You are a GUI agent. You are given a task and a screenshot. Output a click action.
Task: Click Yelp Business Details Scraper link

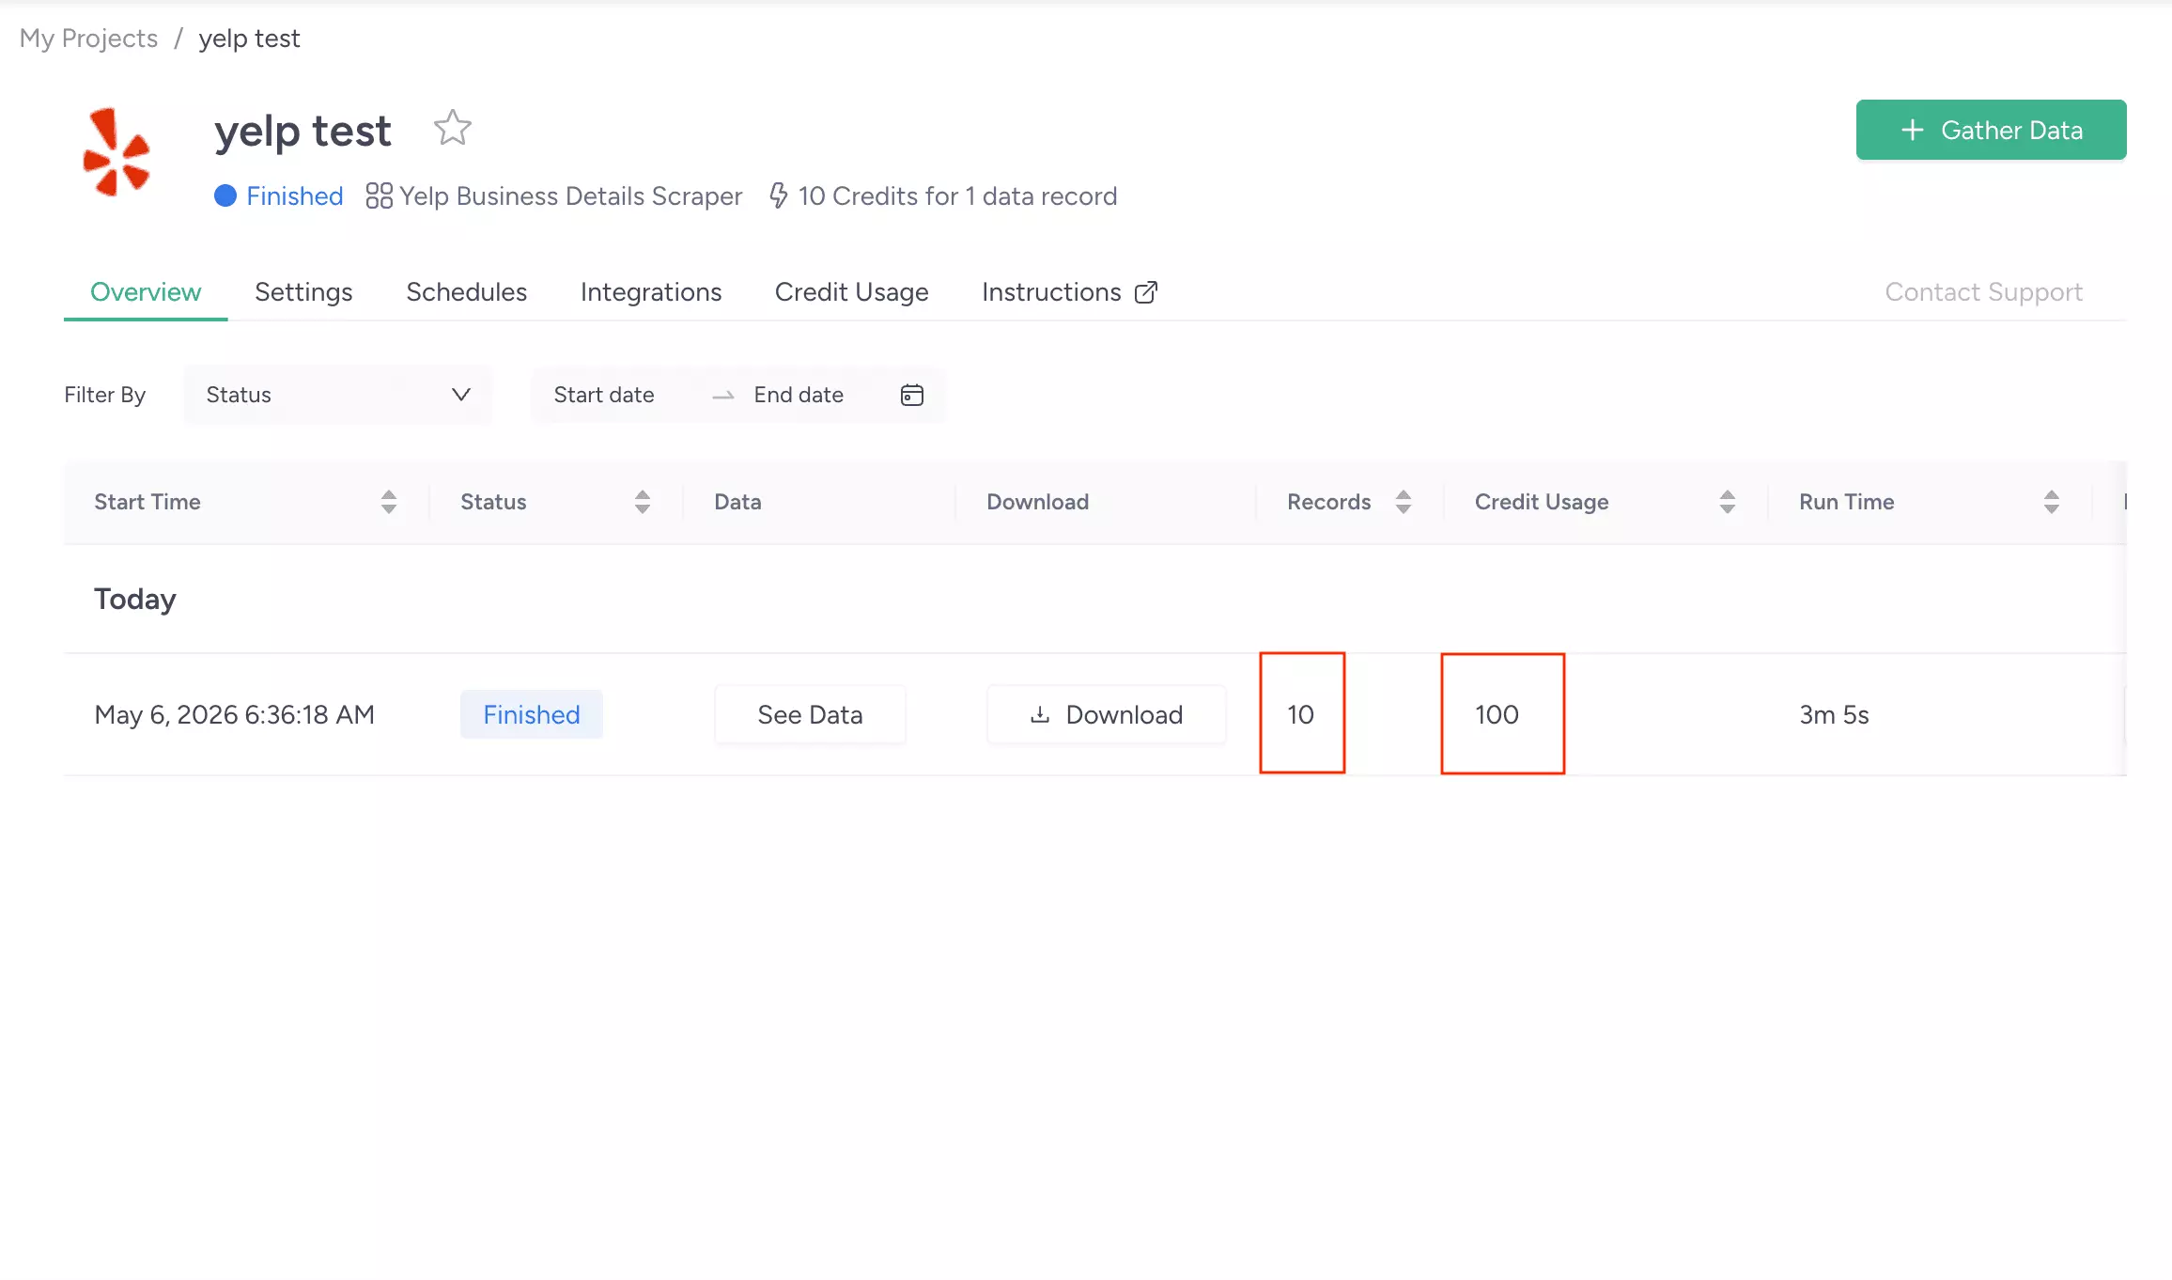(570, 195)
